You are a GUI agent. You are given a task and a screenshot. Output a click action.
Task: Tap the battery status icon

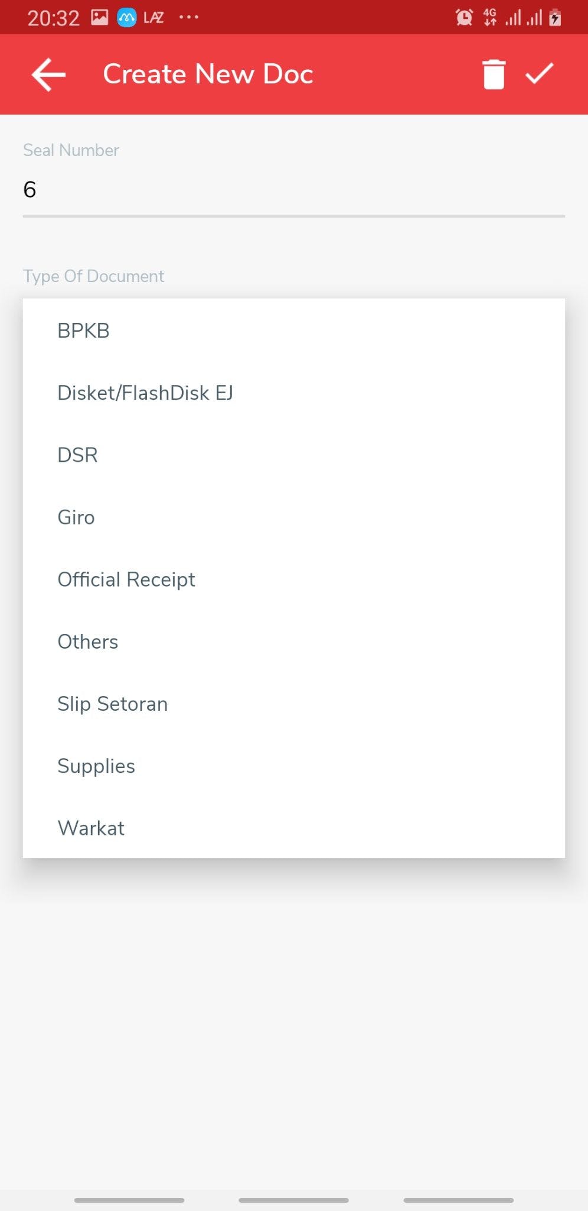555,18
